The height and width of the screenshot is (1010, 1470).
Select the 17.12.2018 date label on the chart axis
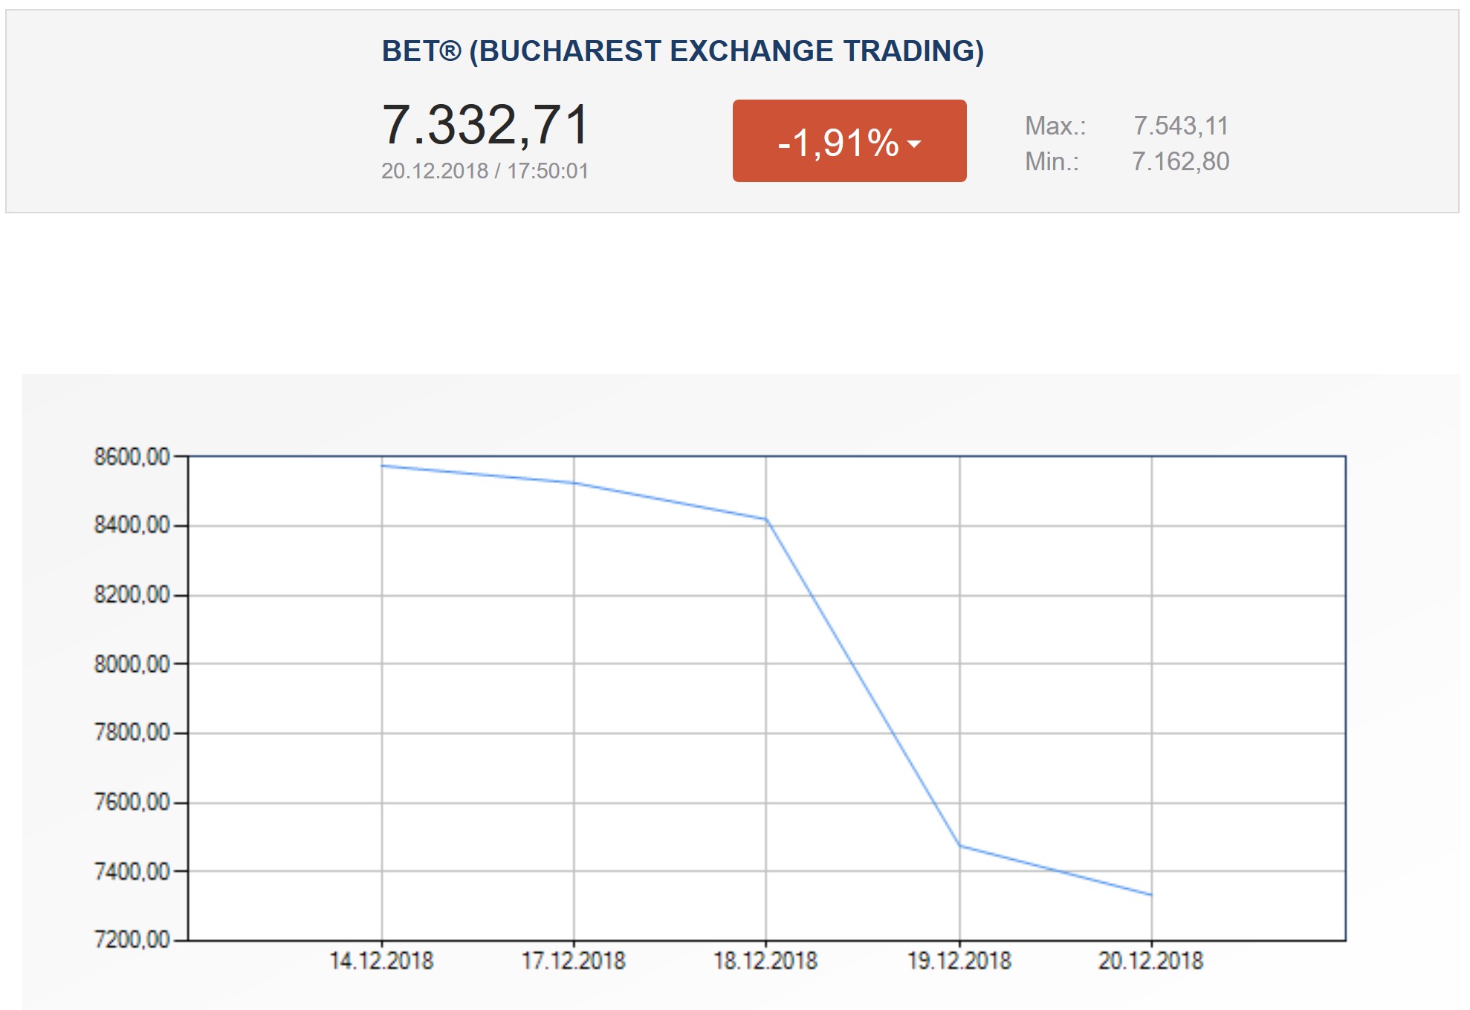(x=574, y=961)
